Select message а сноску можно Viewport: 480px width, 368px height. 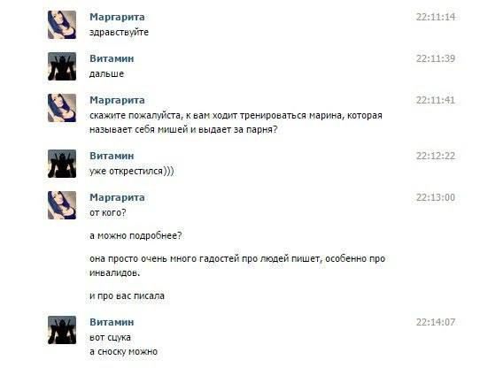point(123,352)
